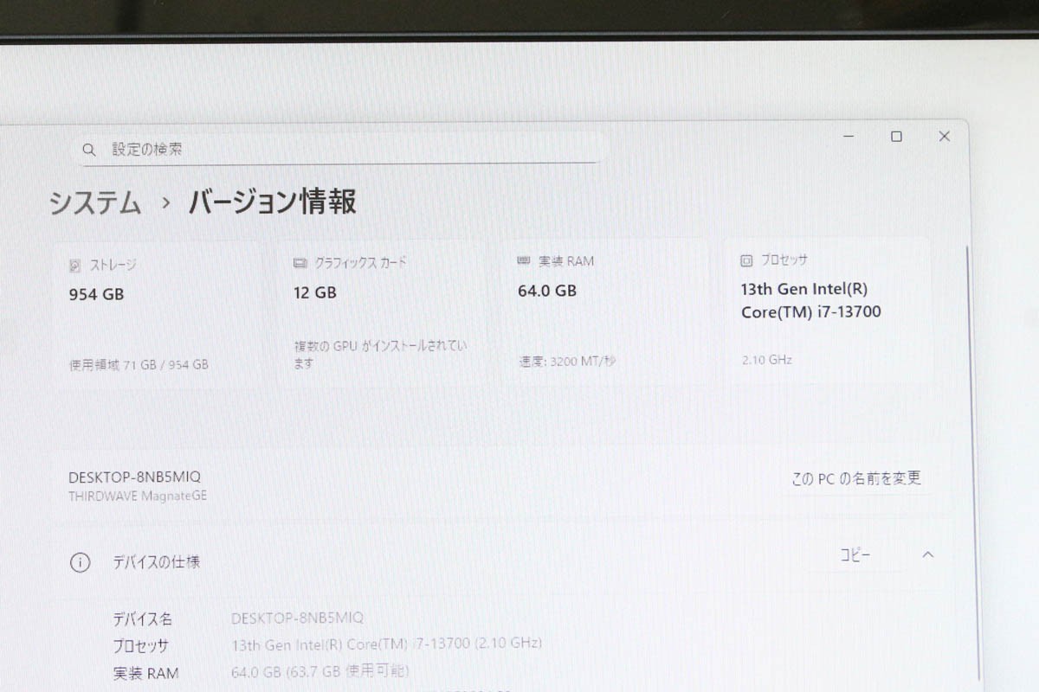Select デバイス名 value DESKTOP-8NB5MIQ
Image resolution: width=1039 pixels, height=692 pixels.
point(298,618)
